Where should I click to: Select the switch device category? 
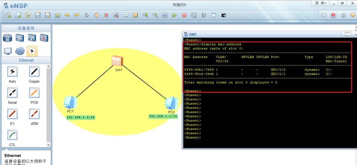pyautogui.click(x=20, y=38)
